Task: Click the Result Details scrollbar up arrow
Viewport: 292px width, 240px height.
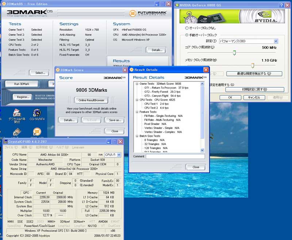Action: point(202,84)
